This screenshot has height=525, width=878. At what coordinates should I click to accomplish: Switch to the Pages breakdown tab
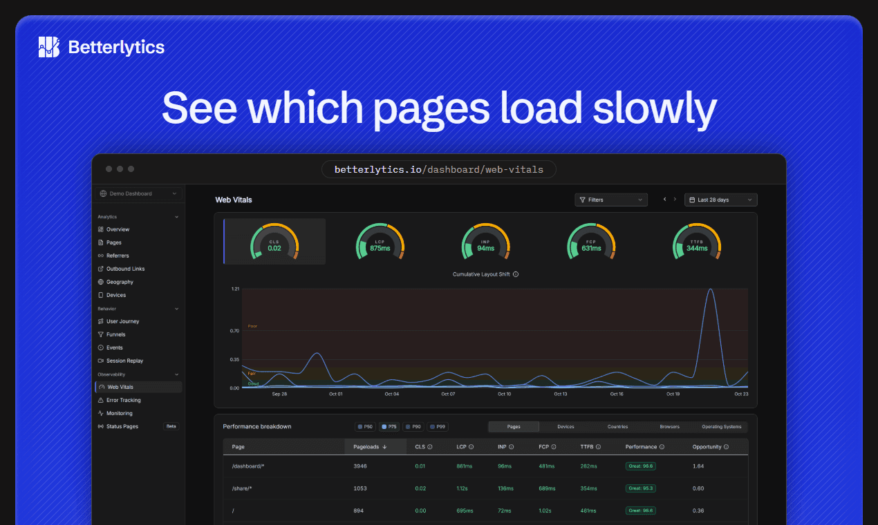[x=514, y=427]
